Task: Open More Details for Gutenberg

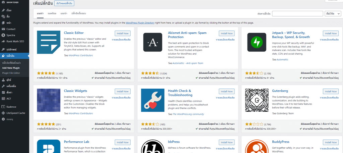Action: 330,98
